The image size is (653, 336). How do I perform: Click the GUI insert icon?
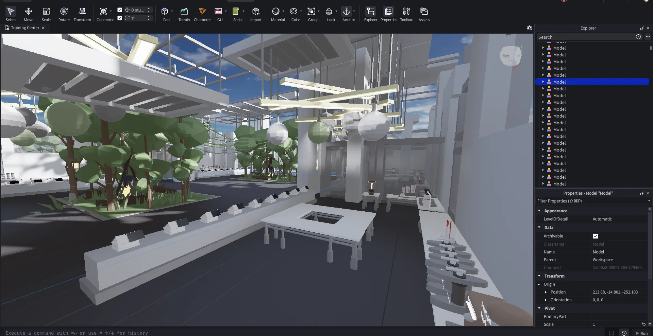[218, 12]
